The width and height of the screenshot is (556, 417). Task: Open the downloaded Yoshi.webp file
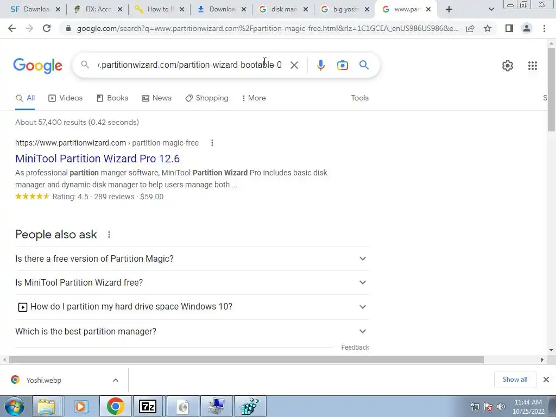tap(43, 380)
